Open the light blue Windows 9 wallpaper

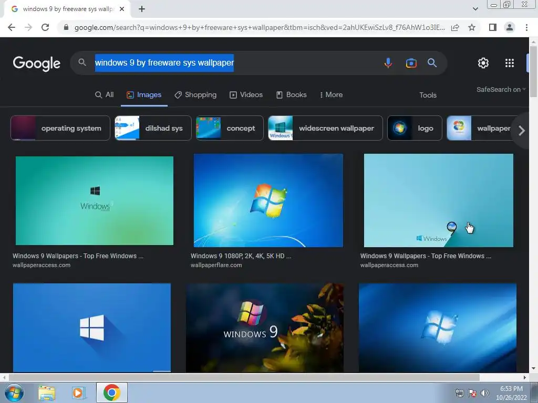[439, 200]
